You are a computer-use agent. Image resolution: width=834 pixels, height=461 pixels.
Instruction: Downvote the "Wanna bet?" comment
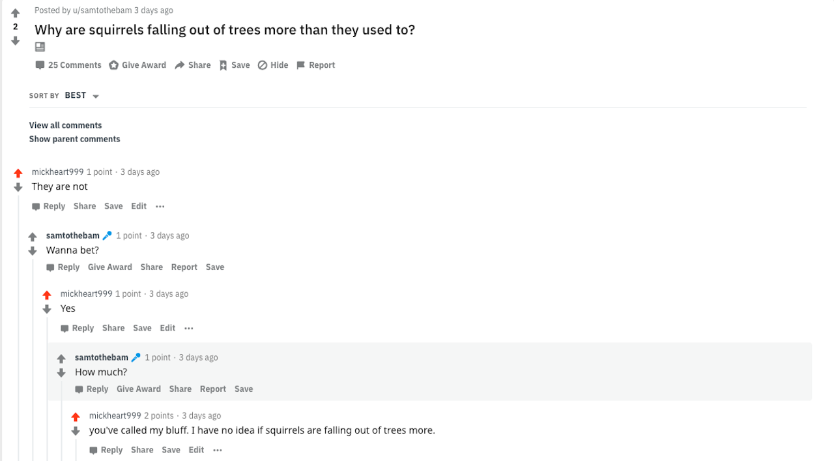point(33,251)
